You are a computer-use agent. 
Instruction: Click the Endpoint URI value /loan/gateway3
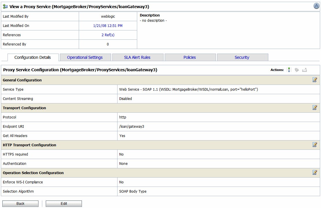point(132,126)
